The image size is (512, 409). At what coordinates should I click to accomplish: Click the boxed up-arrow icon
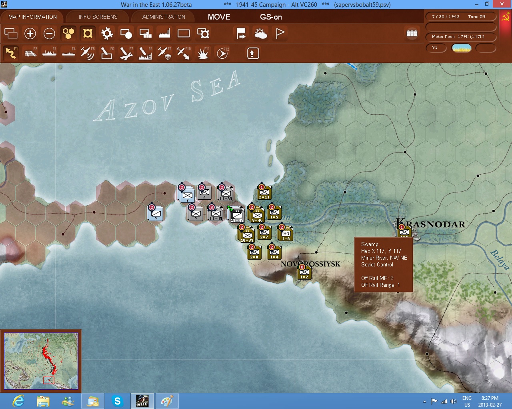click(253, 53)
